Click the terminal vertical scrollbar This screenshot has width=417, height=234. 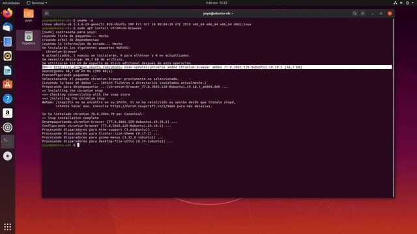coord(394,107)
